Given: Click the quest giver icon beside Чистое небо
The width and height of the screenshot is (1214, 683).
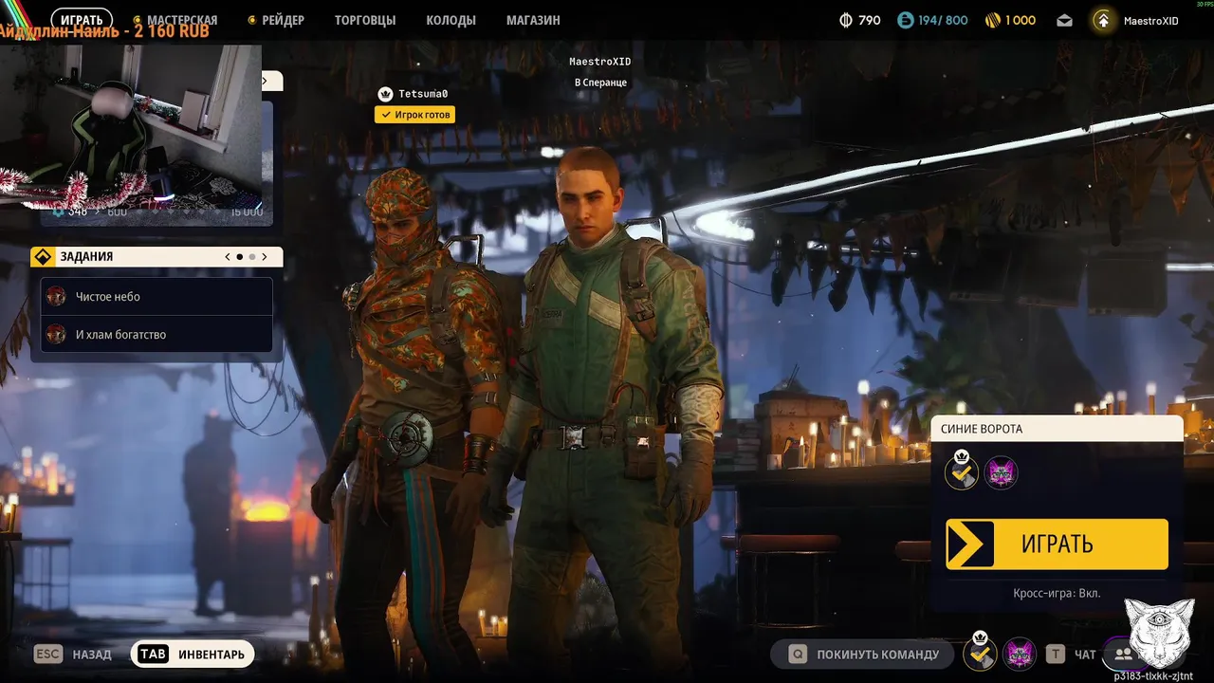Looking at the screenshot, I should click(56, 296).
